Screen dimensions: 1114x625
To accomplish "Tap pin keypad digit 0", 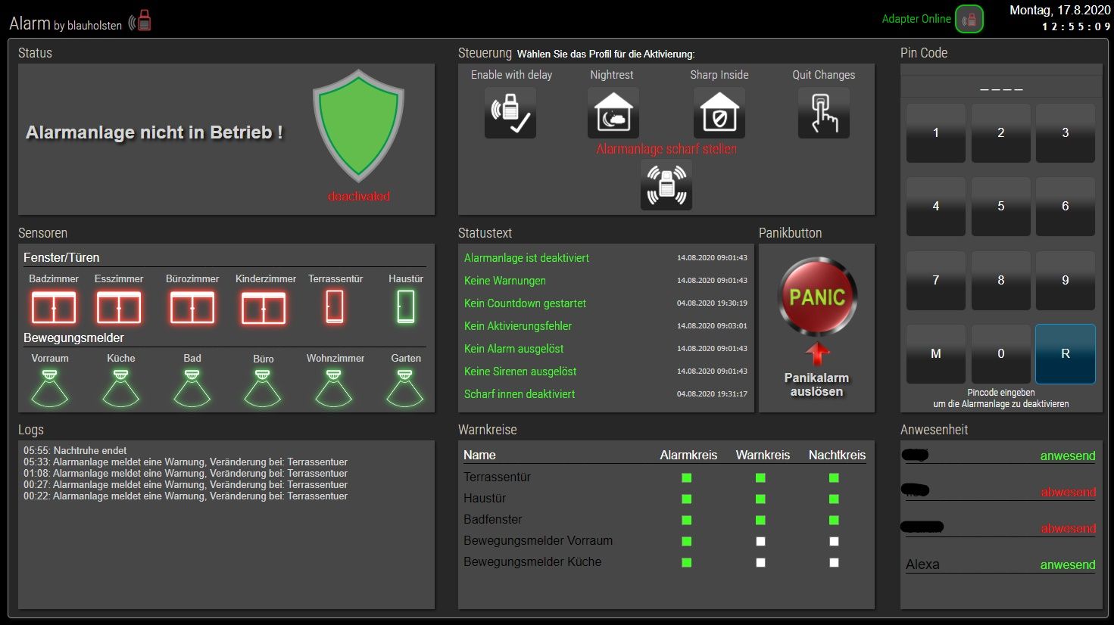I will click(1001, 353).
